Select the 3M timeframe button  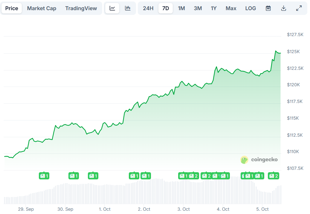198,8
